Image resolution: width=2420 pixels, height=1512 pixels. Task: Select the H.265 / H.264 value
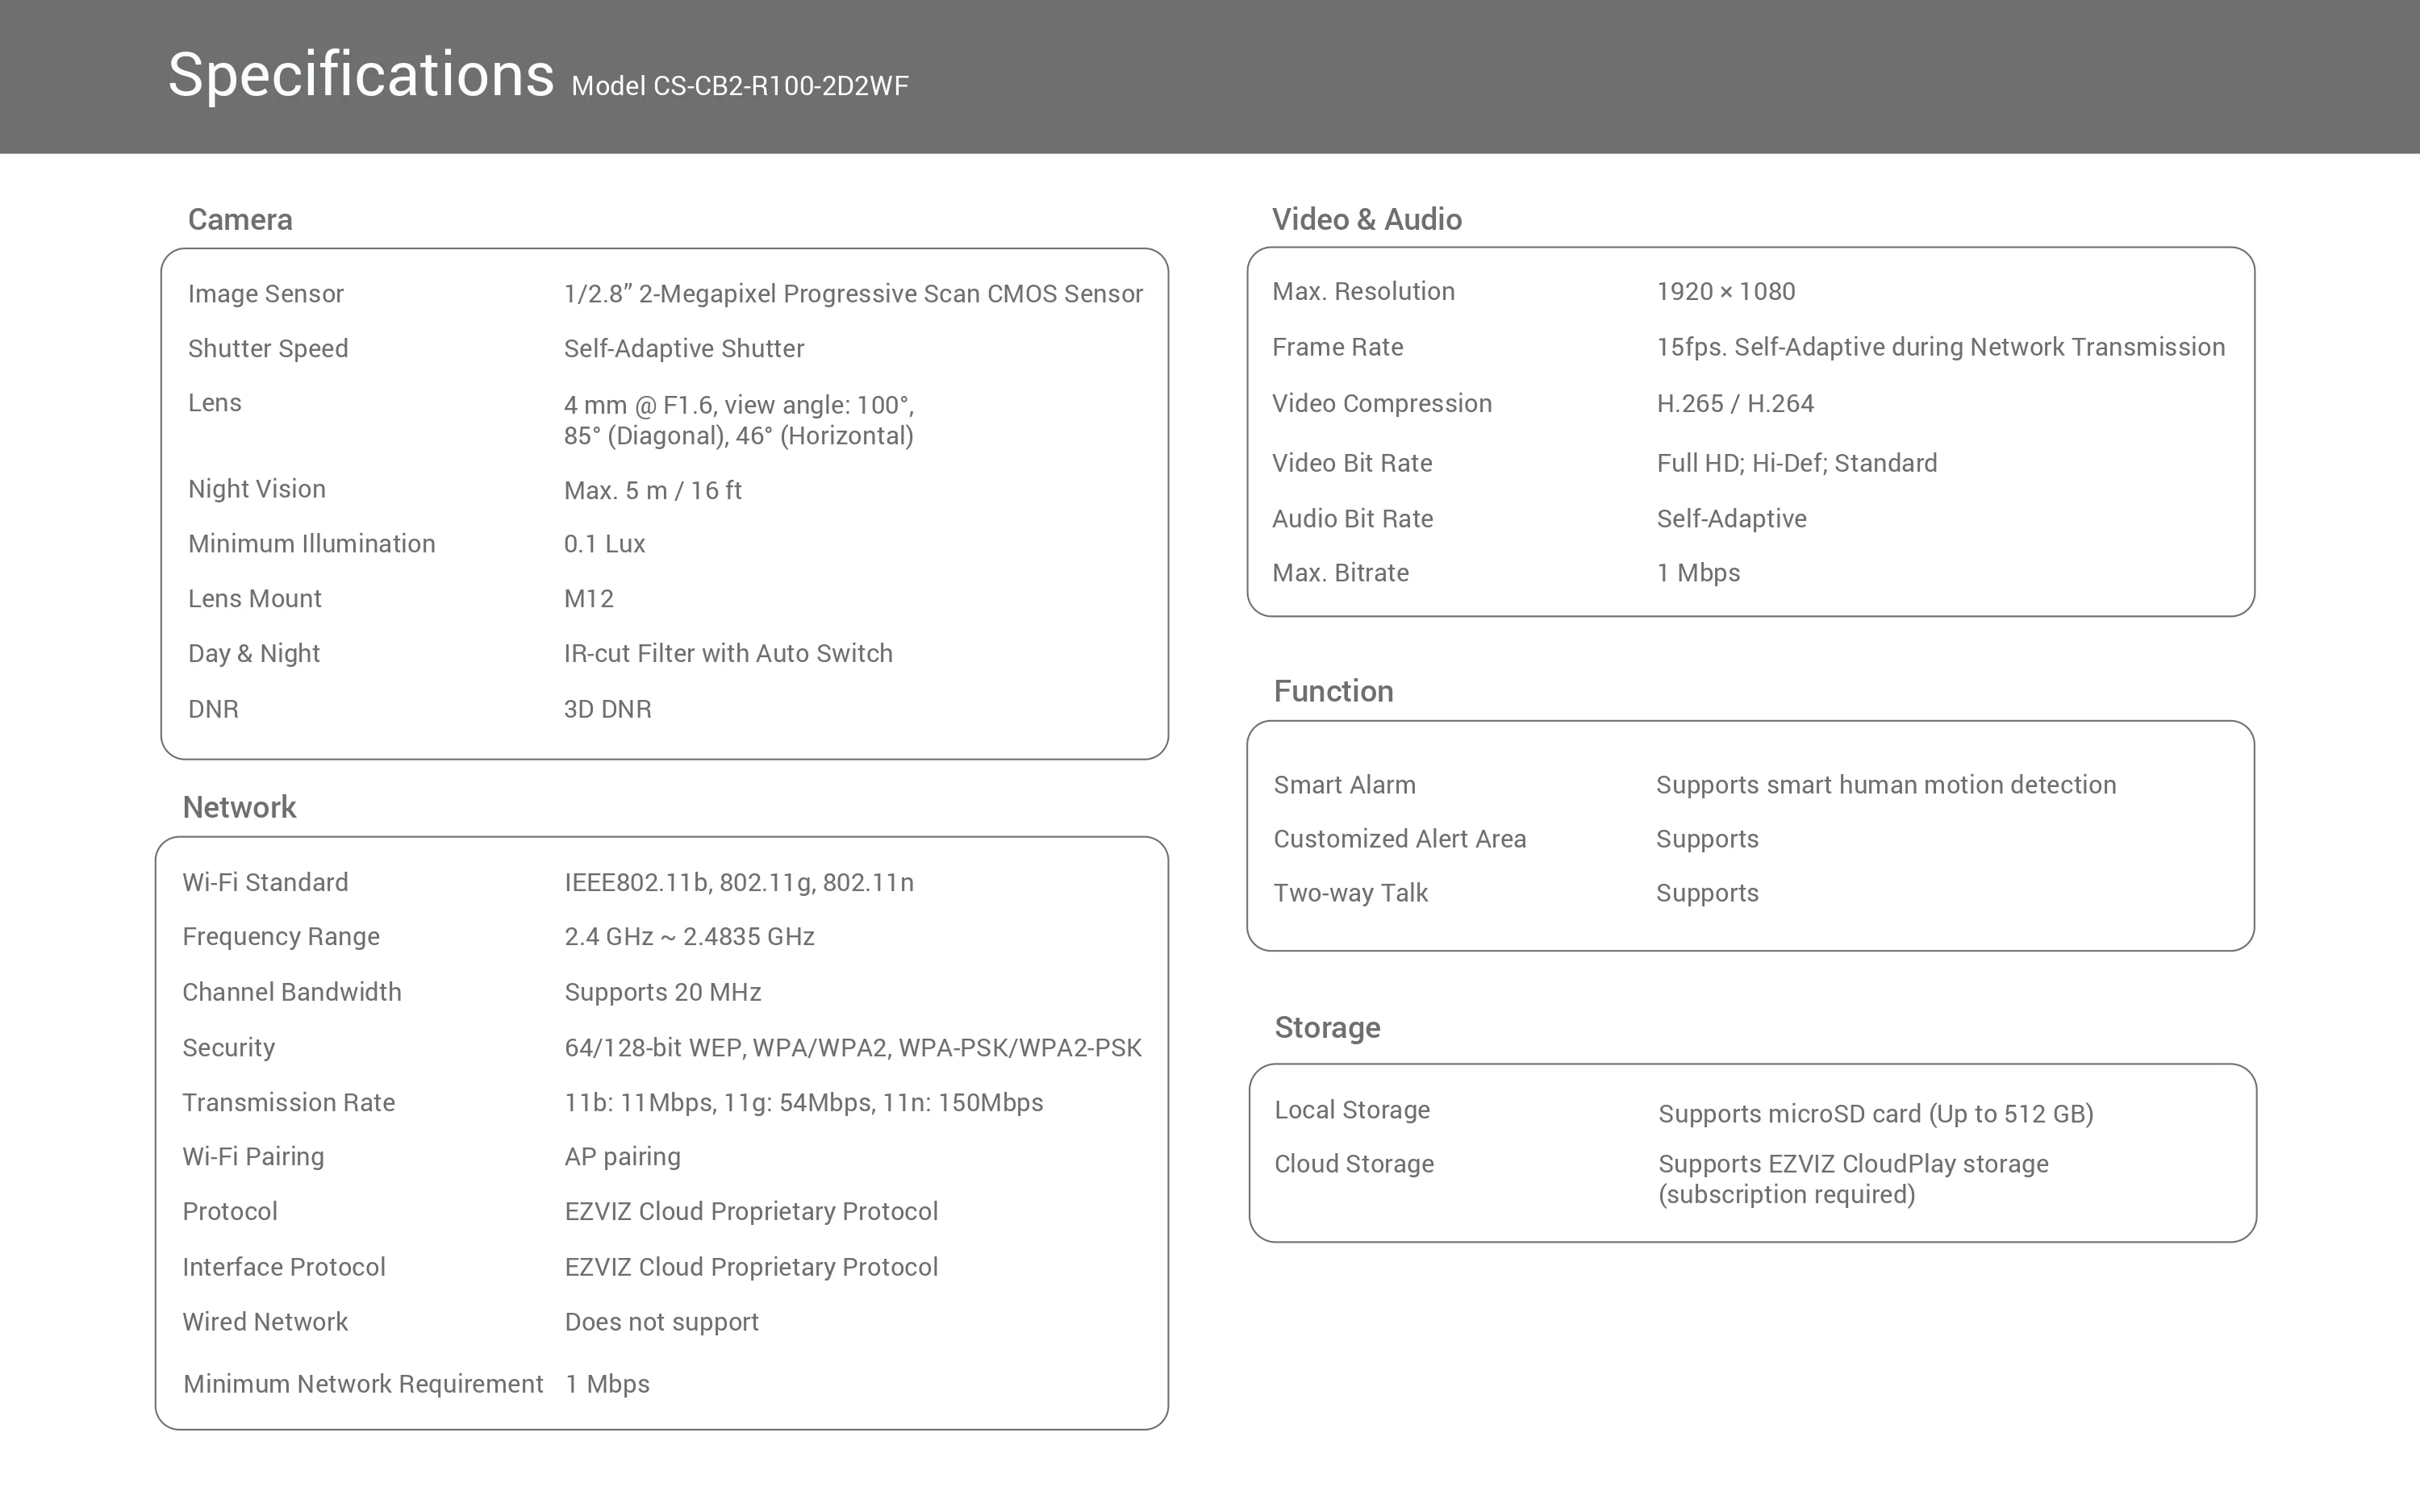coord(1735,403)
